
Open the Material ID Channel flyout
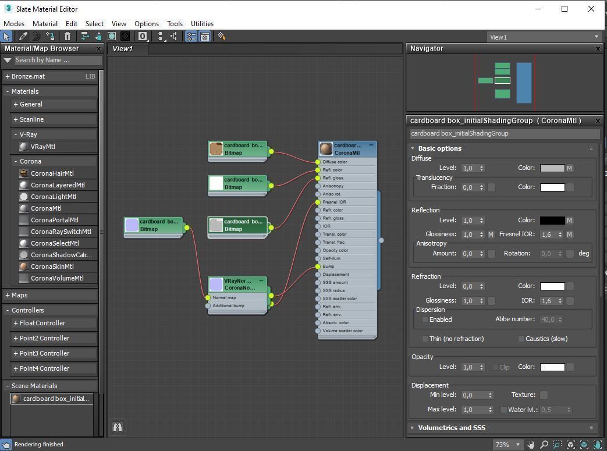tap(143, 37)
